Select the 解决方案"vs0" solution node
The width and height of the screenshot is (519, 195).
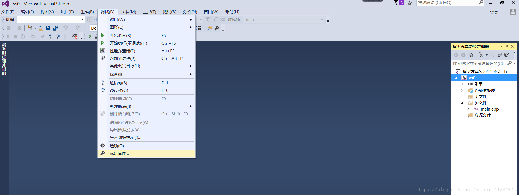(484, 71)
